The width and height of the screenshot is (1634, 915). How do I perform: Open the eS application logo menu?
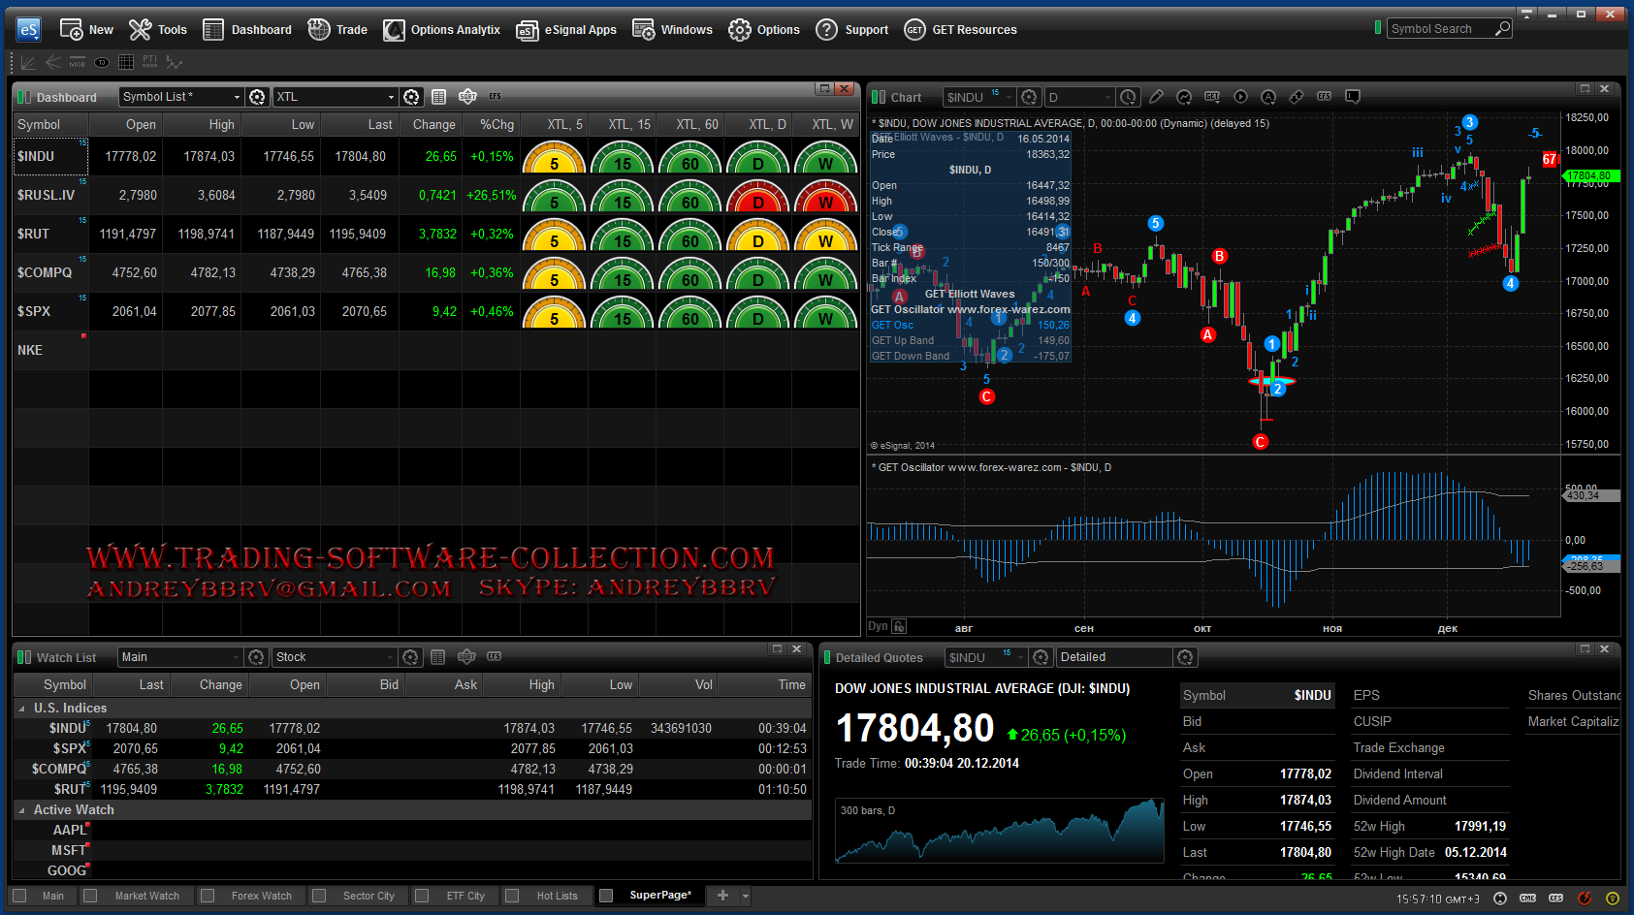tap(28, 30)
